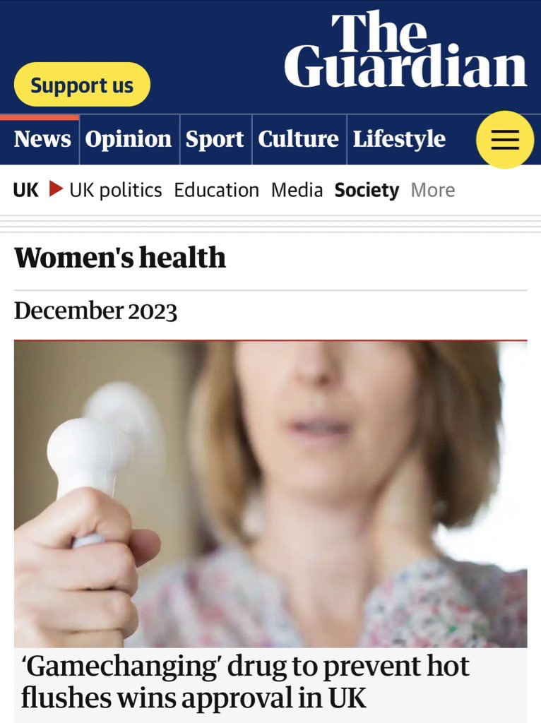Open the News section tab
This screenshot has height=723, width=541.
42,139
